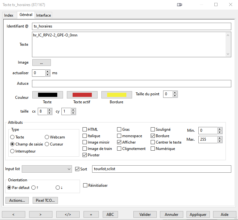Uncheck the Bordure checkbox
Screen dimensions: 238x220
click(x=153, y=136)
